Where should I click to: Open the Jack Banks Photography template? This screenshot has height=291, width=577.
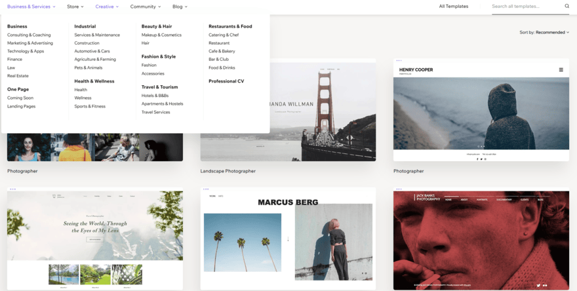coord(481,239)
